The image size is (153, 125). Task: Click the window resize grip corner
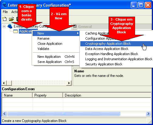click(x=150, y=122)
